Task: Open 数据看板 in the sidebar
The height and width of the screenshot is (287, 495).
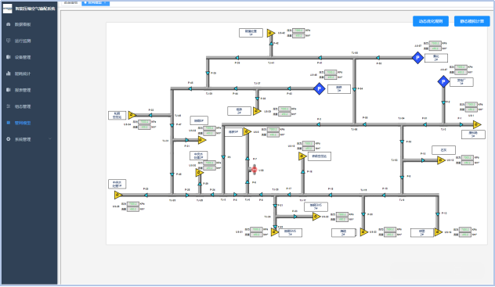Action: (x=23, y=24)
